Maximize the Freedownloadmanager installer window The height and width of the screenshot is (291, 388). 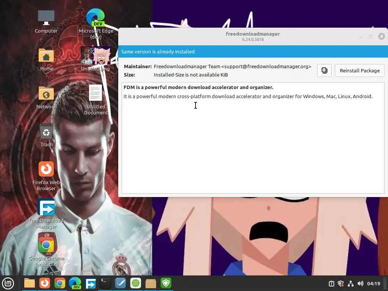pos(371,36)
